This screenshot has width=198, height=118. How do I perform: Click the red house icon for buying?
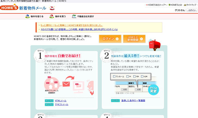[52, 16]
